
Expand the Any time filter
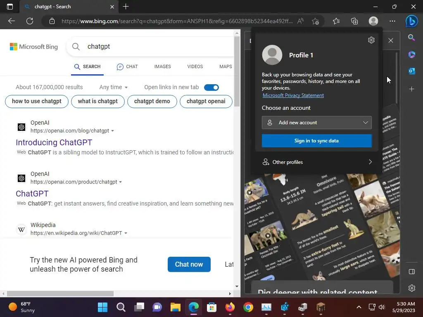[113, 88]
